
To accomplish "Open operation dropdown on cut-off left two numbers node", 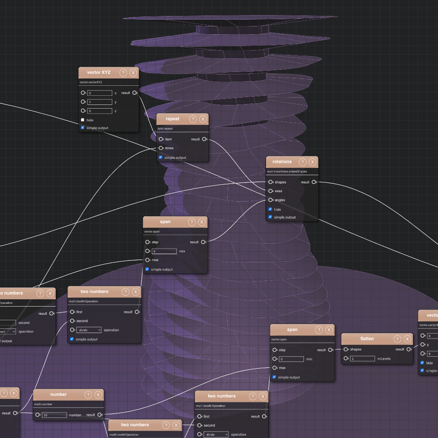I will pos(8,332).
